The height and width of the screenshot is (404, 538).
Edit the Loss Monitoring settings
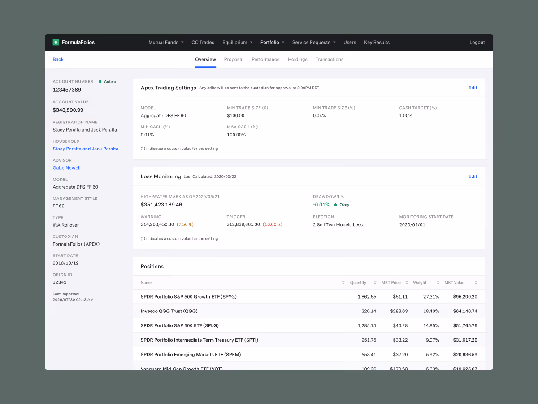[473, 176]
